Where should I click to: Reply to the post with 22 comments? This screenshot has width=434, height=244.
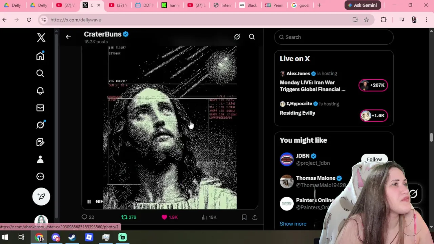(88, 217)
